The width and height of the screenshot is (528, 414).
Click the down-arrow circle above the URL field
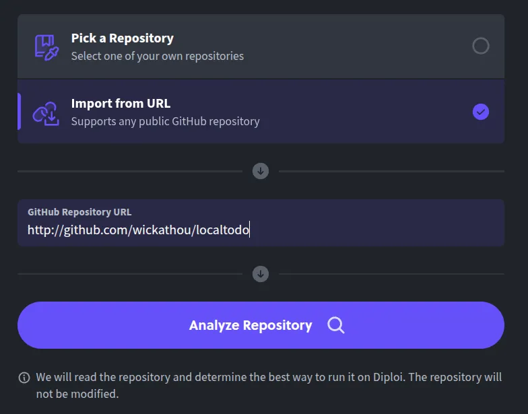click(x=261, y=171)
